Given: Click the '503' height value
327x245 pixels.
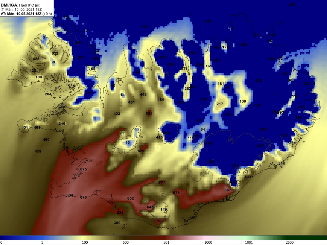Looking at the screenshot, I should 248,177.
